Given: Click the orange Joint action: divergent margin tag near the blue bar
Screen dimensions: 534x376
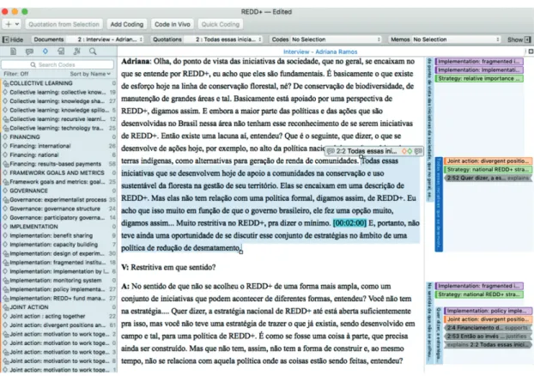Looking at the screenshot, I should 488,161.
